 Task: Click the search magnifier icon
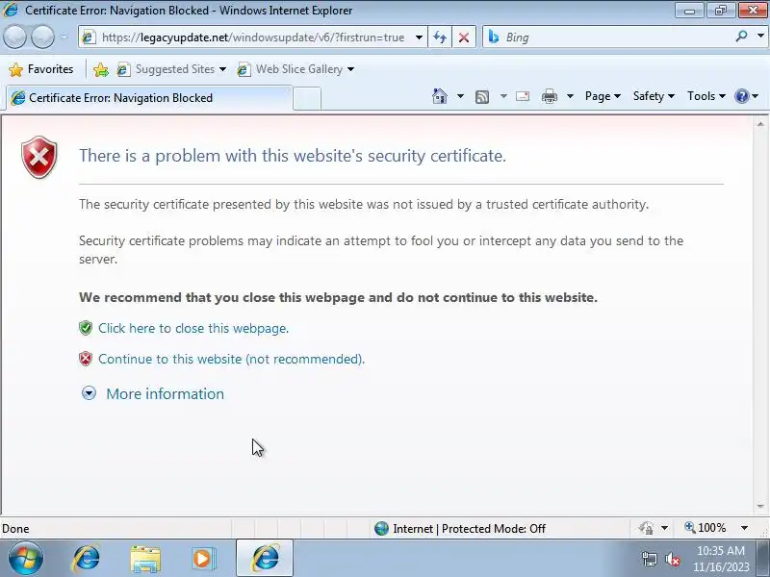(741, 37)
